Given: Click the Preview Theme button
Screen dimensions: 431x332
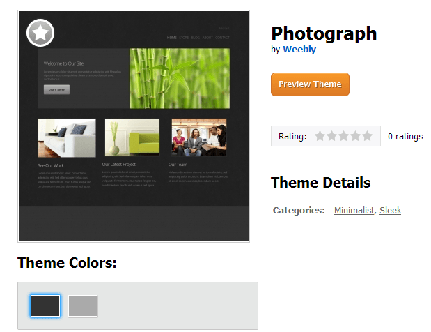Looking at the screenshot, I should coord(310,84).
